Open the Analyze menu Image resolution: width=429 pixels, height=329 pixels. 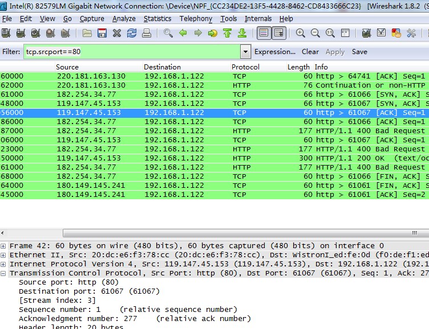[124, 19]
